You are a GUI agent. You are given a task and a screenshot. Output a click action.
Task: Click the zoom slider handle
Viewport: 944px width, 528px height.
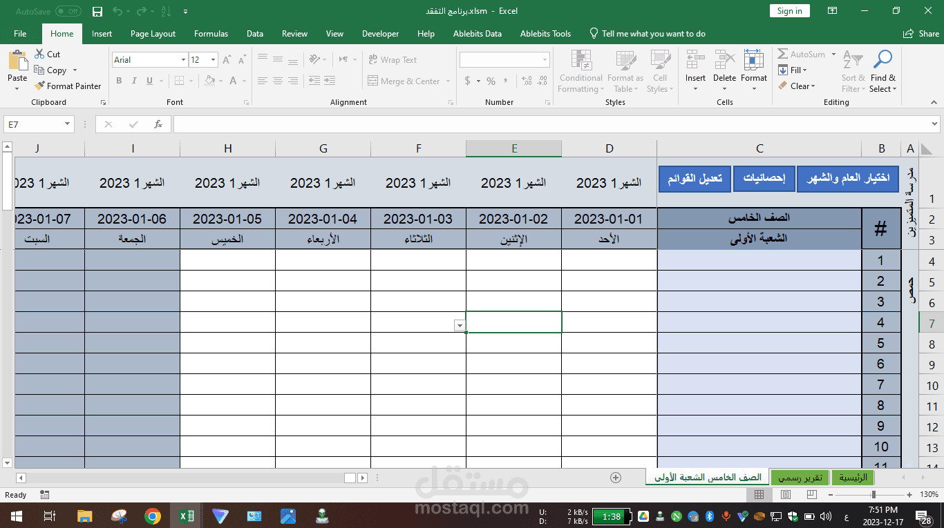[x=874, y=494]
